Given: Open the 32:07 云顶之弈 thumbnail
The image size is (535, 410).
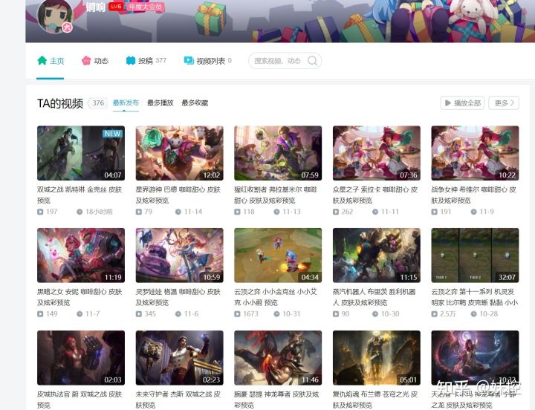Looking at the screenshot, I should (x=475, y=256).
